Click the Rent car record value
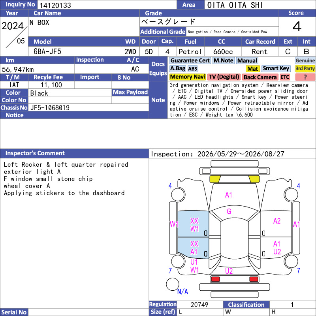 pos(260,52)
